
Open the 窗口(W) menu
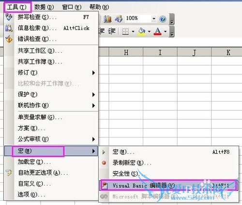(72, 7)
